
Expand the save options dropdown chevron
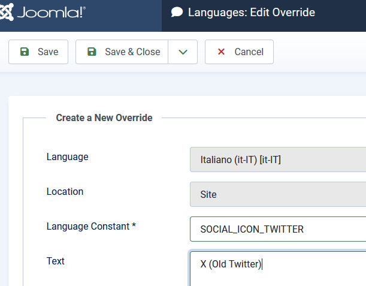pos(183,52)
